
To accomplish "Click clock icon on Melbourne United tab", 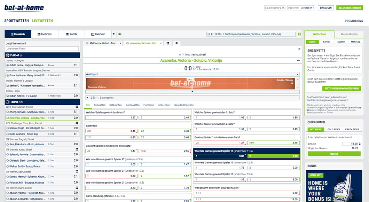I will coord(87,43).
